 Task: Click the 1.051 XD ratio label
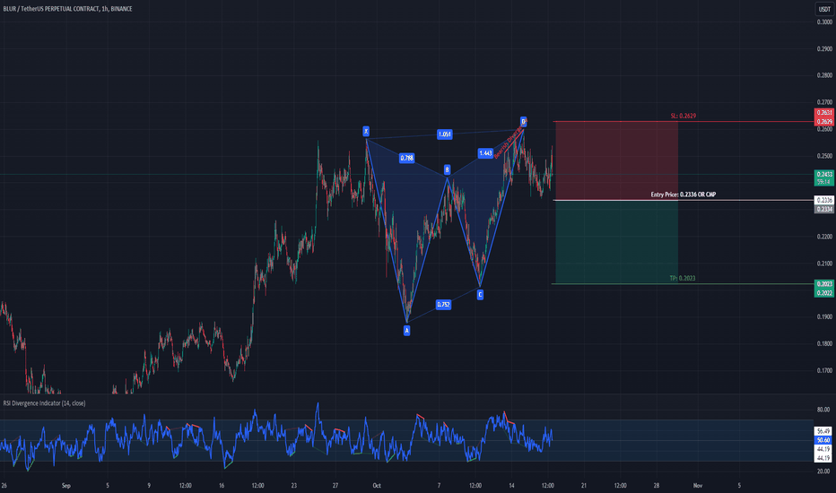pos(445,134)
